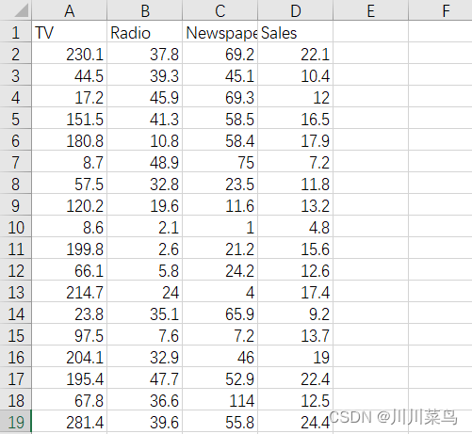This screenshot has height=434, width=472.
Task: Select cell with value 13.2
Action: click(296, 205)
